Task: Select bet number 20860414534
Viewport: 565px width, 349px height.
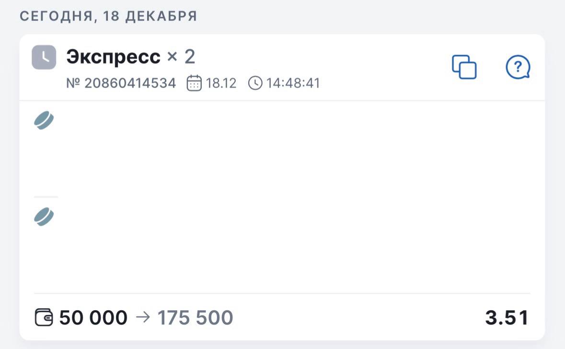Action: [121, 83]
